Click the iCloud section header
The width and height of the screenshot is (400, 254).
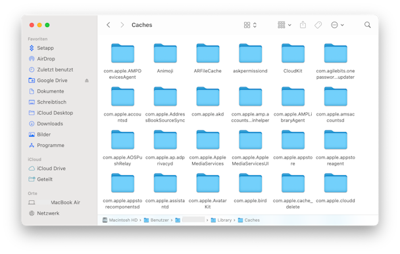(x=34, y=159)
